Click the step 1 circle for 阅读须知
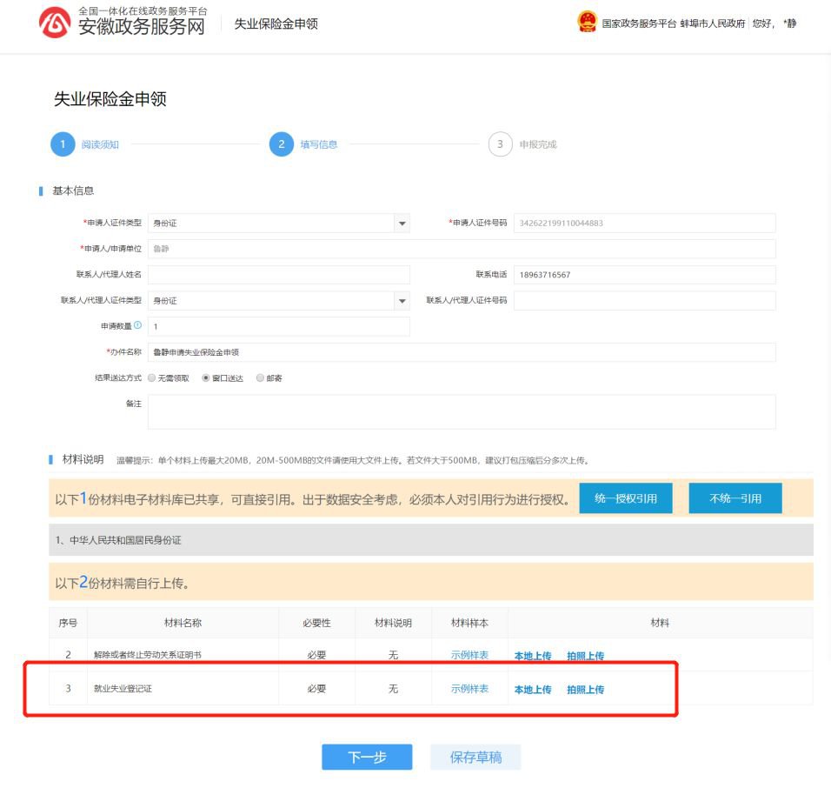831x788 pixels. [x=63, y=144]
